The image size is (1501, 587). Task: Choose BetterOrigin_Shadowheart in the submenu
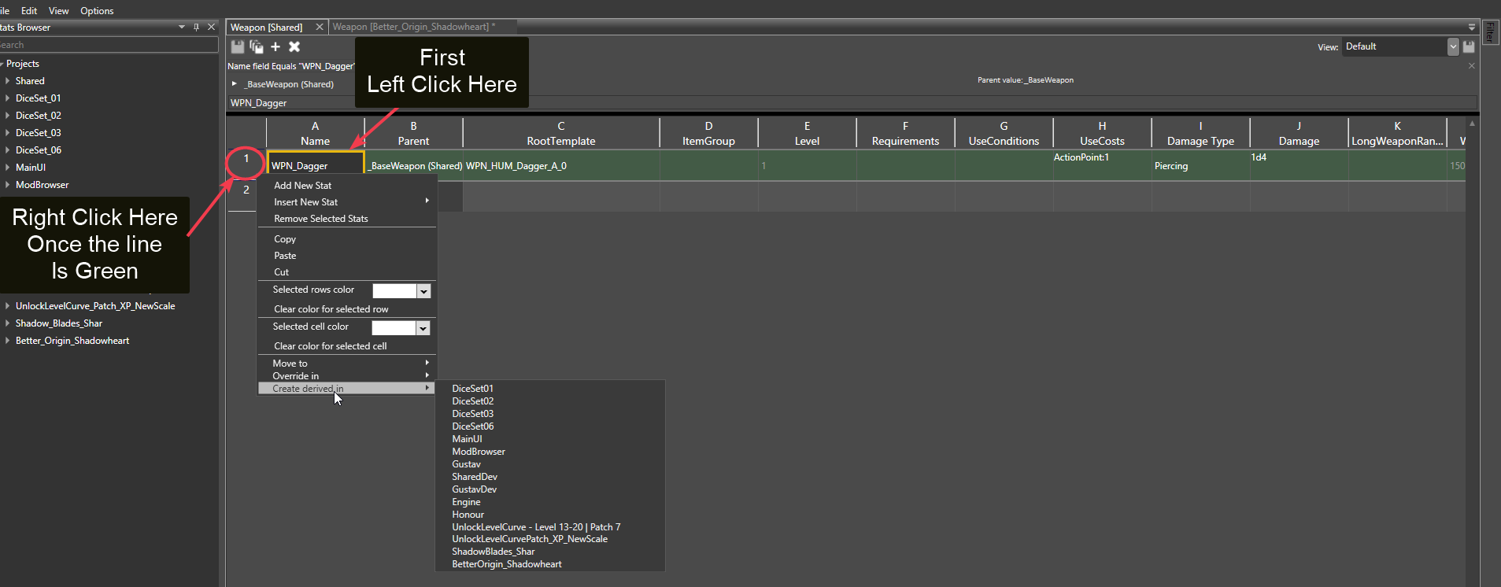[506, 564]
